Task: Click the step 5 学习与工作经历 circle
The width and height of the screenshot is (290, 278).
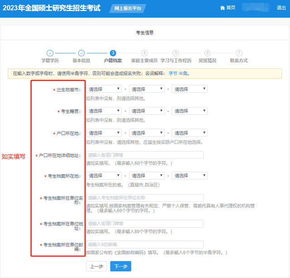Action: pyautogui.click(x=176, y=53)
